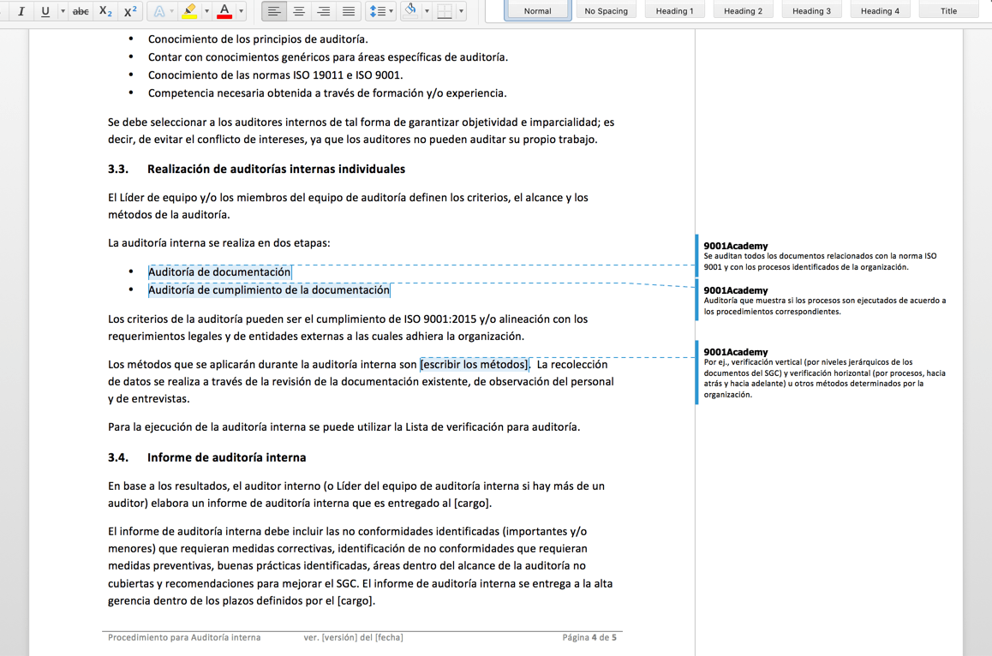The image size is (992, 656).
Task: Select the Normal style button
Action: (537, 11)
